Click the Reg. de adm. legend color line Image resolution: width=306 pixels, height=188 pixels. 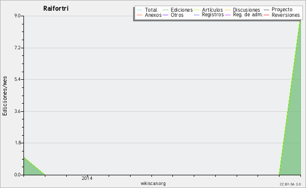[228, 15]
